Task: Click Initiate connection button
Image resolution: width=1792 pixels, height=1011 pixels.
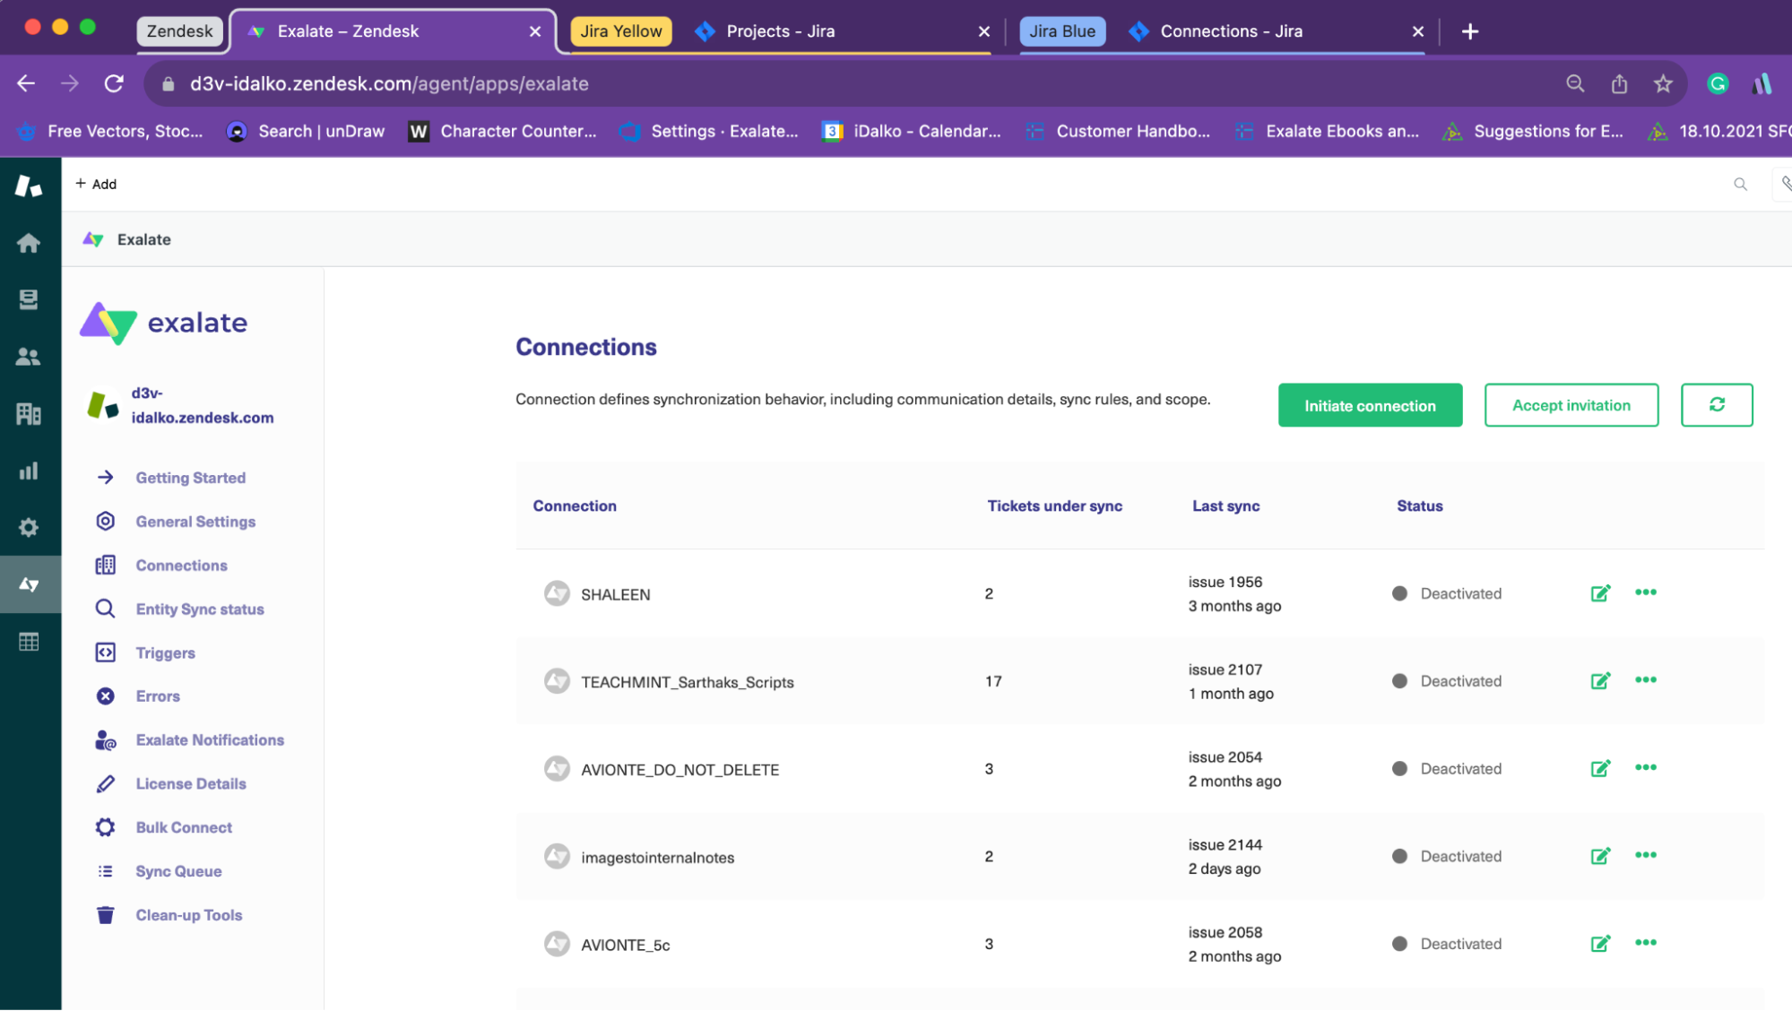Action: [x=1370, y=404]
